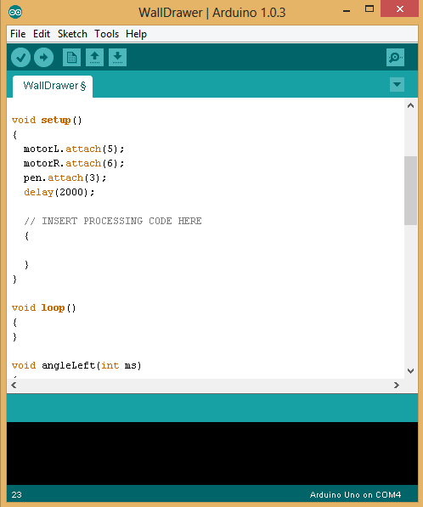
Task: Open a sketch using the up-arrow icon
Action: point(94,58)
